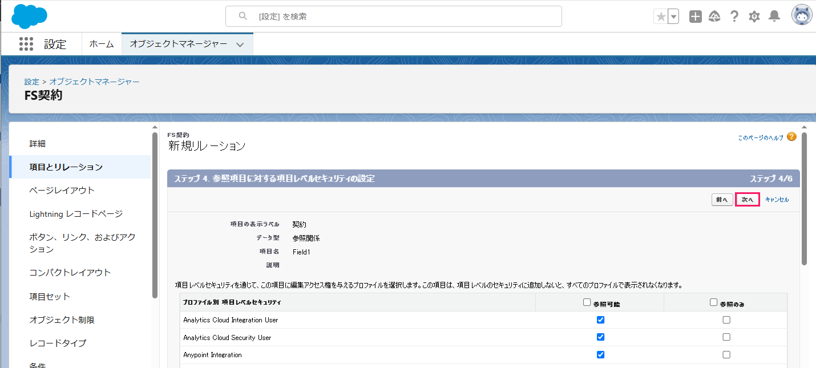Click the キャンセル link
This screenshot has height=368, width=816.
[777, 200]
